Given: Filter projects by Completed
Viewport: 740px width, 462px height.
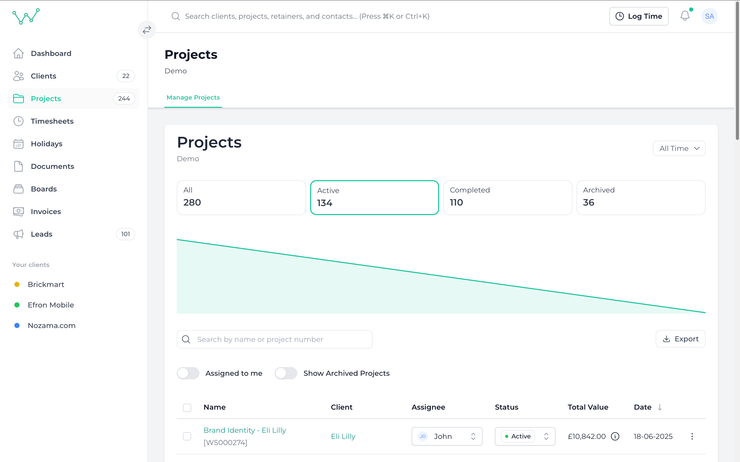Looking at the screenshot, I should tap(507, 197).
